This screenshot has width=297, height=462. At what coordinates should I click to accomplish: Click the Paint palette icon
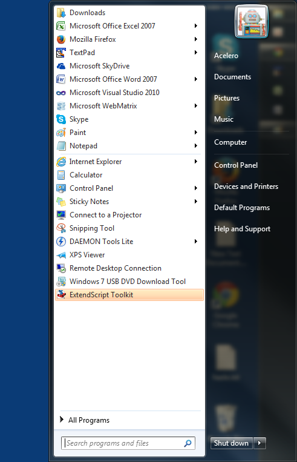click(61, 133)
